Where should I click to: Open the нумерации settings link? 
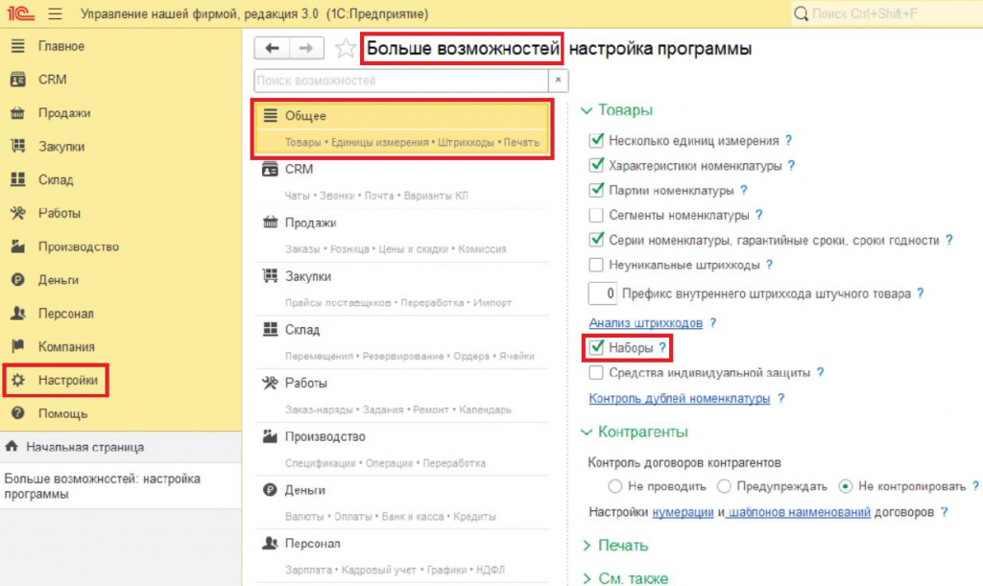click(x=683, y=512)
